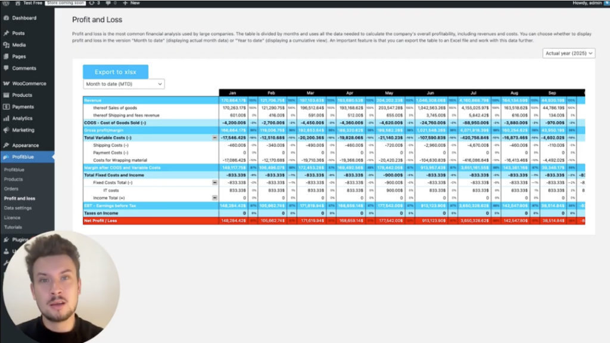Collapse the Total Variable Costs row
Viewport: 610px width, 343px height.
[x=214, y=137]
